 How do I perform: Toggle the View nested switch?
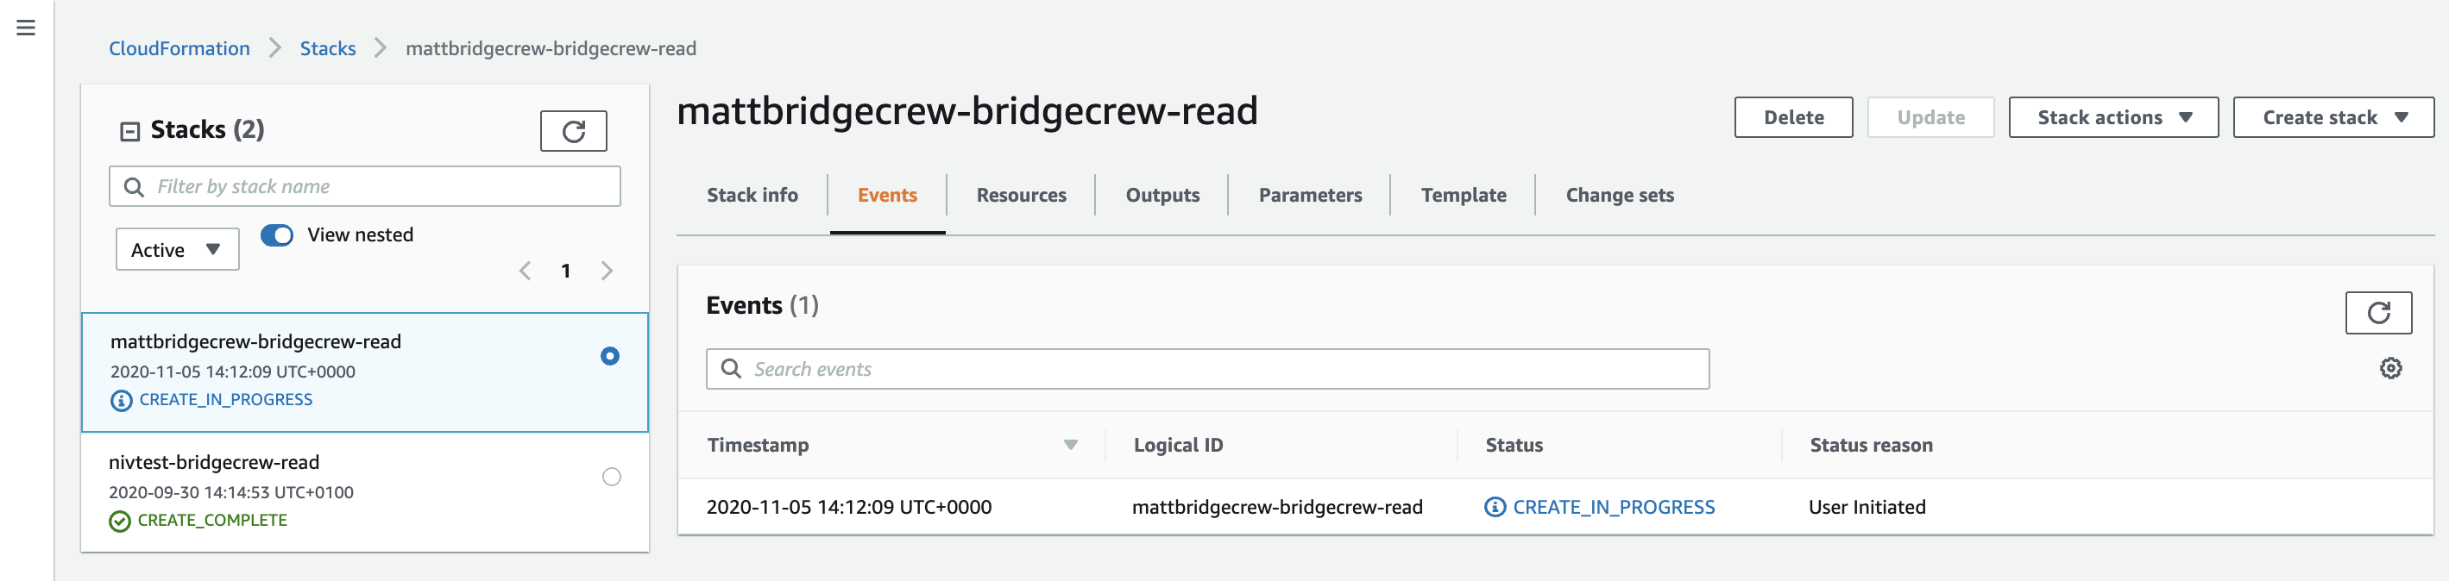point(277,234)
